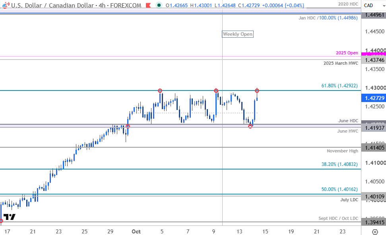Image resolution: width=386 pixels, height=235 pixels.
Task: Click the 1.39415 price tag on the axis
Action: pyautogui.click(x=374, y=222)
